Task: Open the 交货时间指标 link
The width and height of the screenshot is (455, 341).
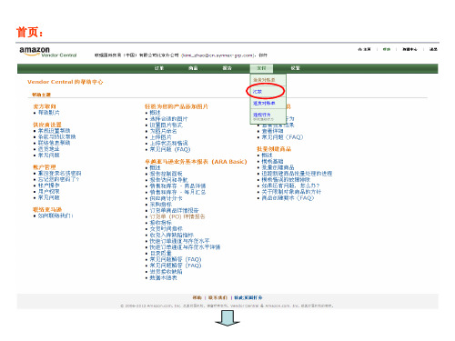Action: pyautogui.click(x=166, y=229)
